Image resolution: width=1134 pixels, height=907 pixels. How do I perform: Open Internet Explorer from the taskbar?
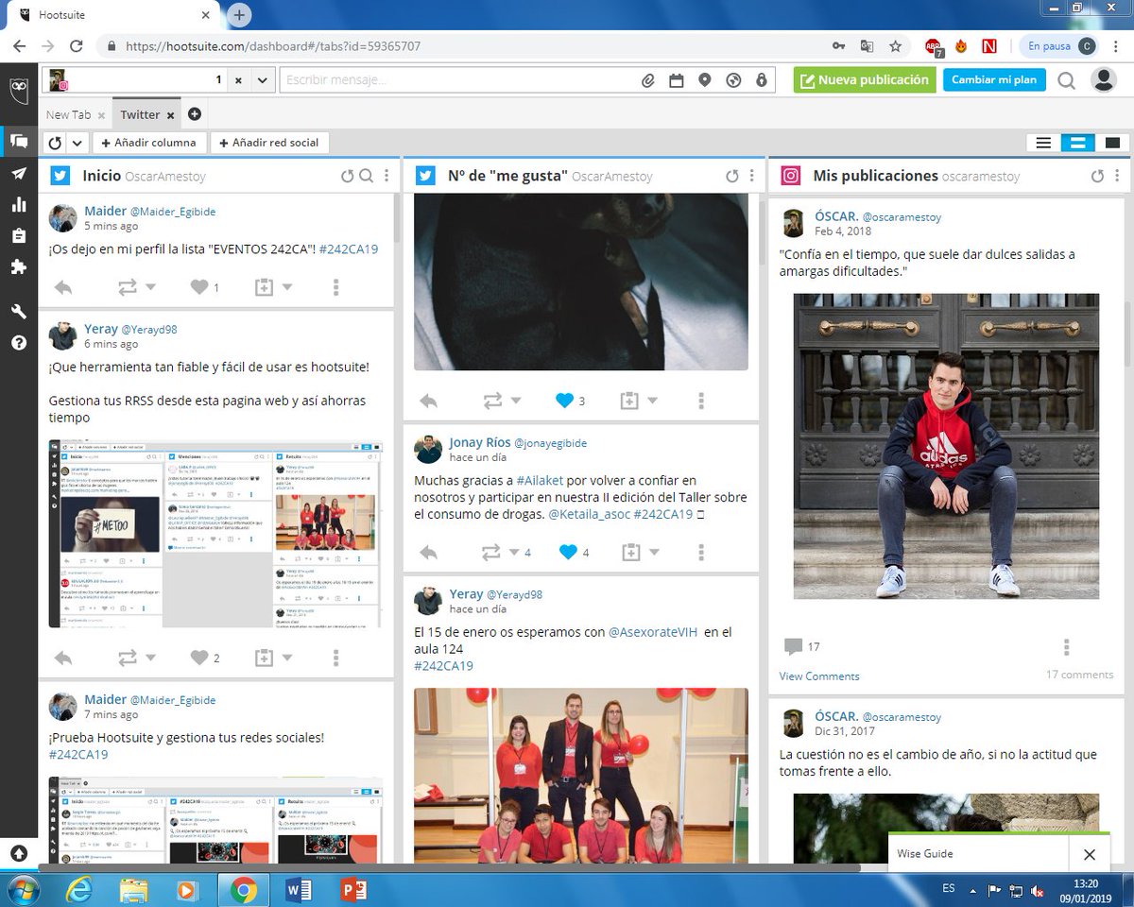point(80,890)
